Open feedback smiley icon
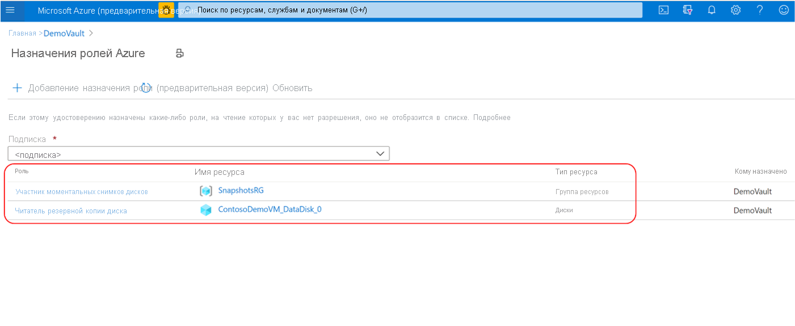Image resolution: width=795 pixels, height=326 pixels. coord(784,10)
